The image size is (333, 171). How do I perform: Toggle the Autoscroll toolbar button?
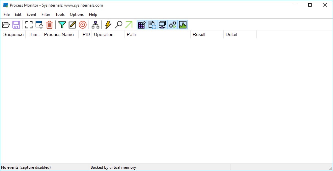(x=39, y=25)
